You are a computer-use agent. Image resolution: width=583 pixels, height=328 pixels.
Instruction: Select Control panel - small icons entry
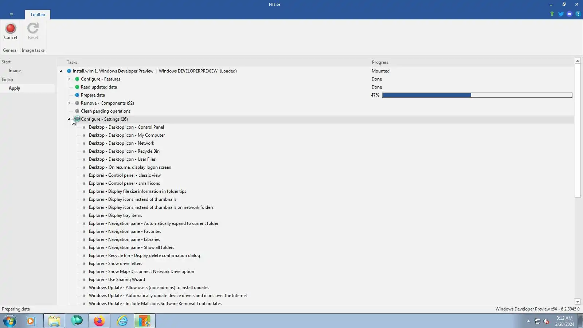124,183
